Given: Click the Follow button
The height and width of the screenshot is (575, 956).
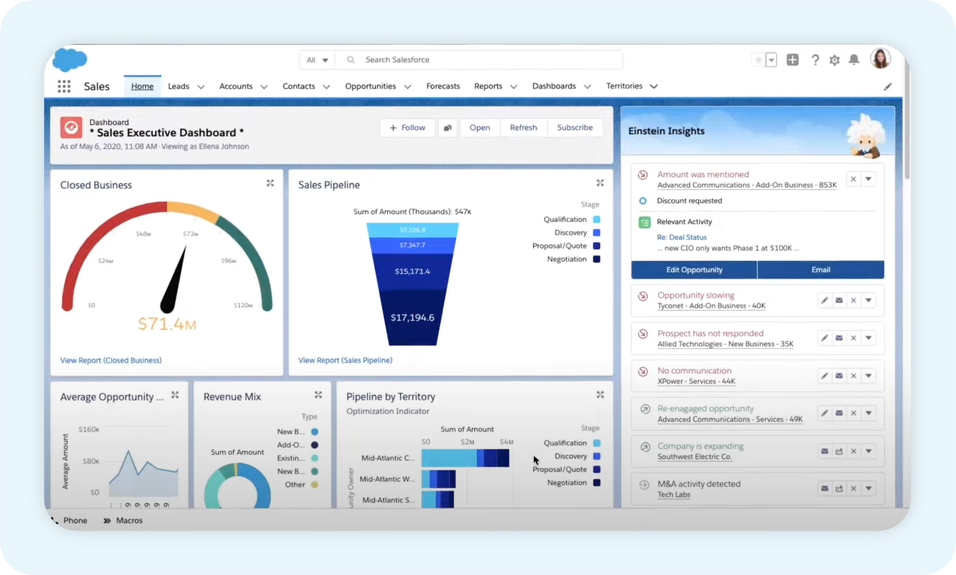Looking at the screenshot, I should coord(407,128).
